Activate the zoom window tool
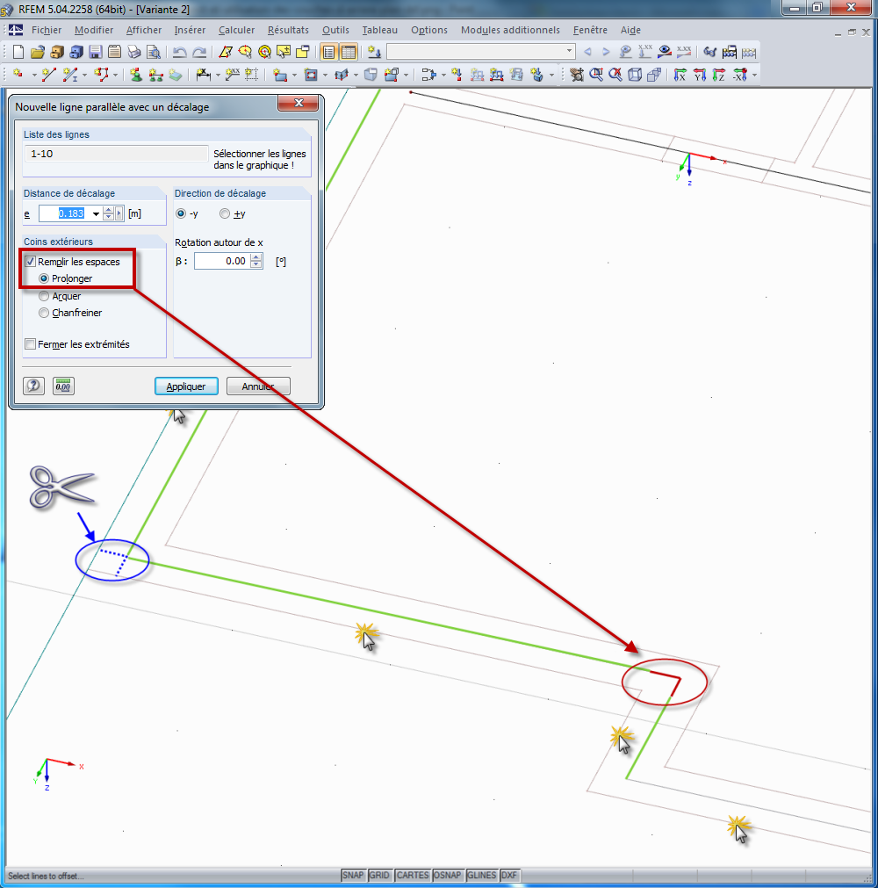The image size is (878, 888). point(595,75)
